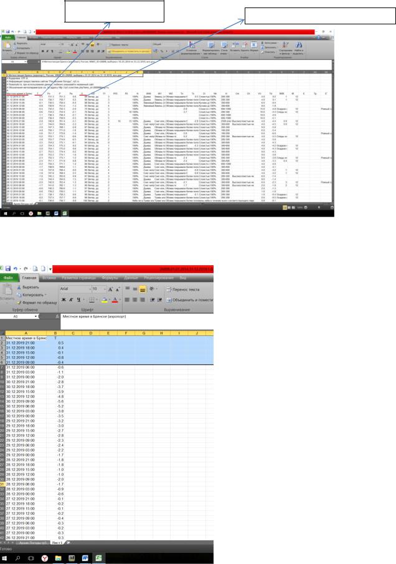Open File Explorer in lower taskbar
The image size is (396, 564).
[58, 558]
